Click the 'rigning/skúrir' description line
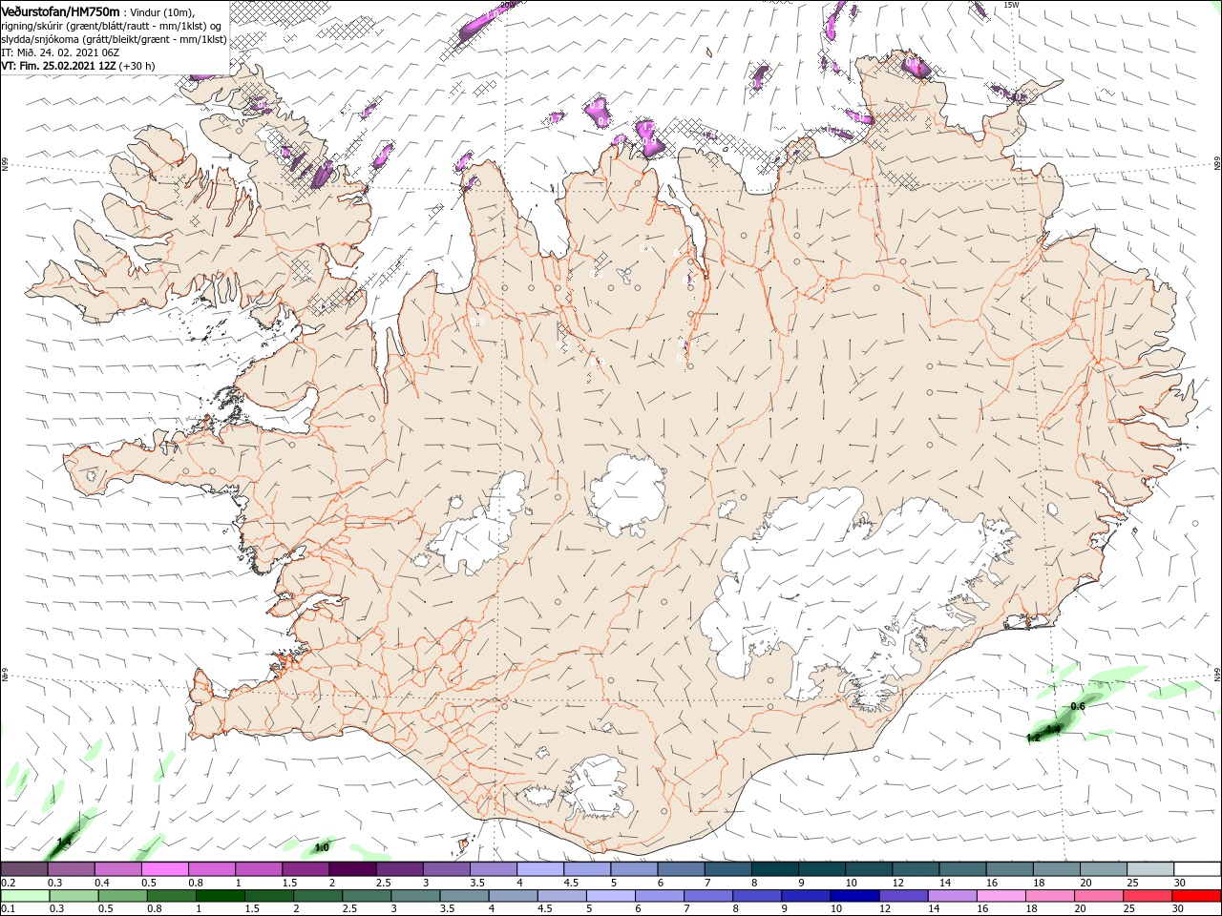 (x=113, y=26)
